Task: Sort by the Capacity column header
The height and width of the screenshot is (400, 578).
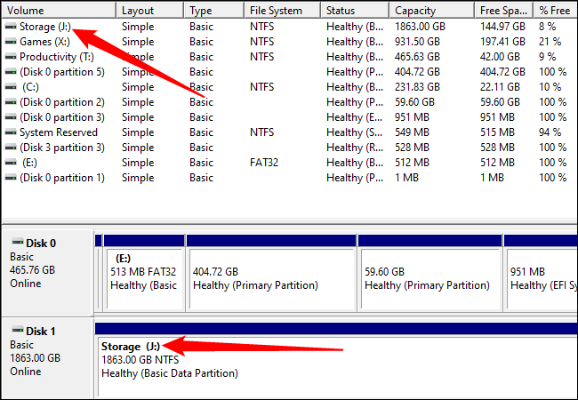Action: tap(431, 11)
